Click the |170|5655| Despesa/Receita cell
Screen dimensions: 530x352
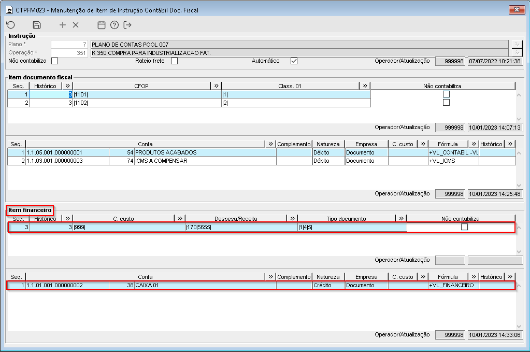[241, 227]
